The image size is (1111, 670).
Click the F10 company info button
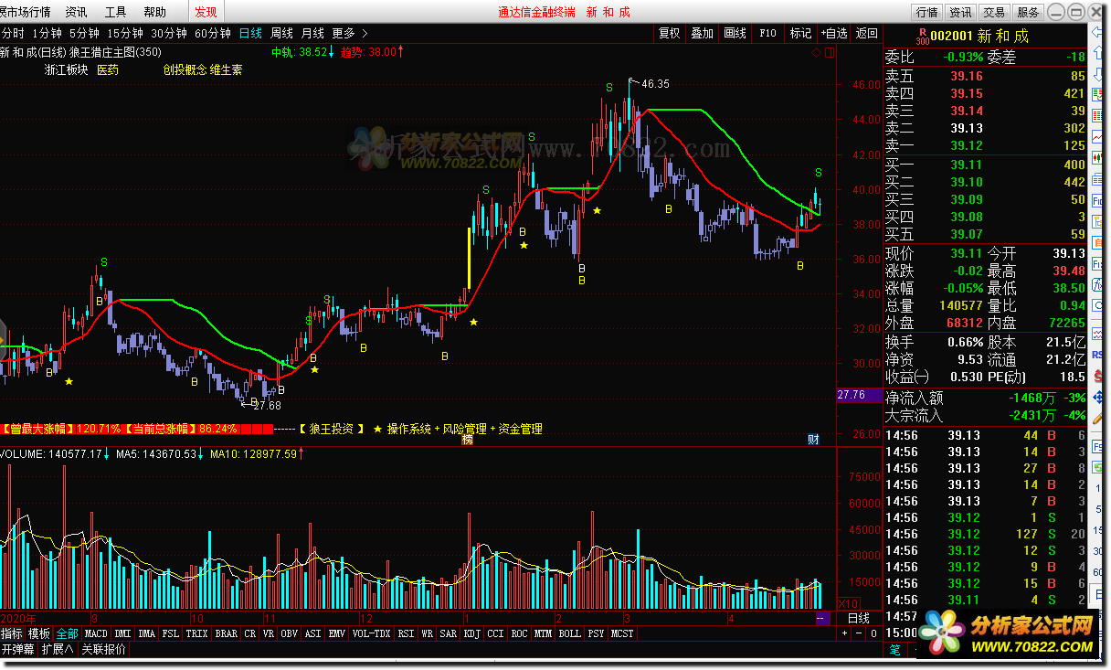pos(767,33)
